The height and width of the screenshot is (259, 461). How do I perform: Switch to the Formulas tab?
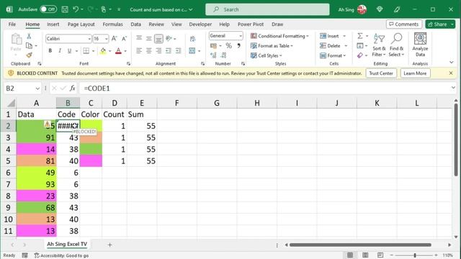pos(112,24)
